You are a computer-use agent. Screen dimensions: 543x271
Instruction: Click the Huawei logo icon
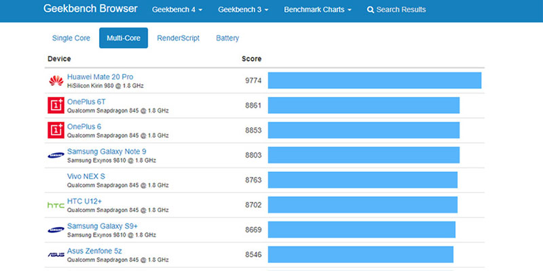pos(56,81)
